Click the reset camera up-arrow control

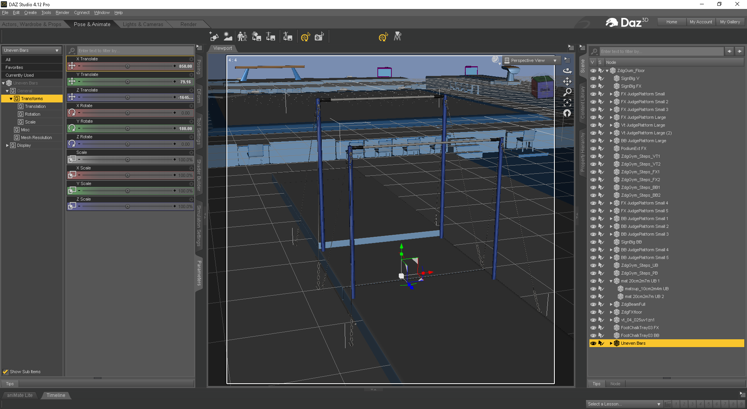(567, 113)
